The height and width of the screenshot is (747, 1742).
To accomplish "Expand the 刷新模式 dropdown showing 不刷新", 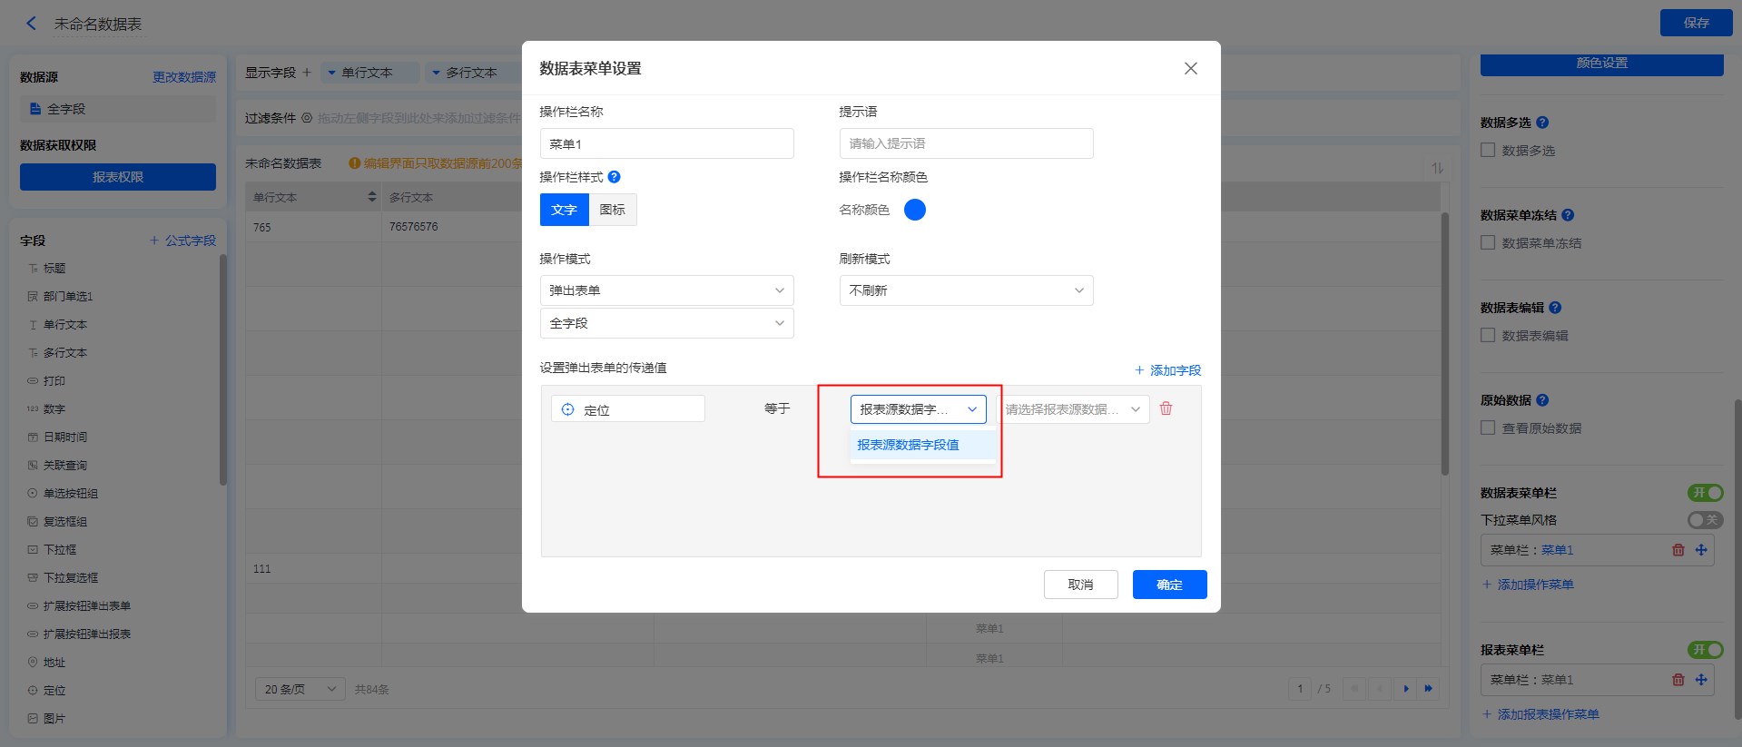I will 966,290.
